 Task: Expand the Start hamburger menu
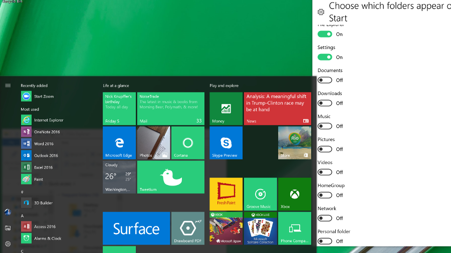coord(8,85)
